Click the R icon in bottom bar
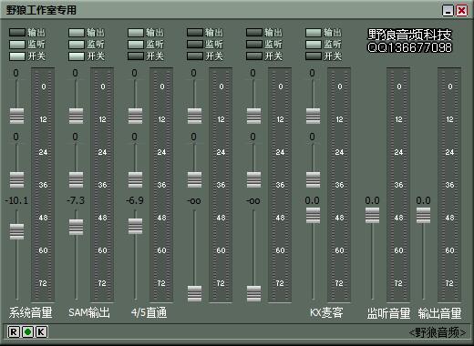The width and height of the screenshot is (474, 346). click(x=14, y=331)
